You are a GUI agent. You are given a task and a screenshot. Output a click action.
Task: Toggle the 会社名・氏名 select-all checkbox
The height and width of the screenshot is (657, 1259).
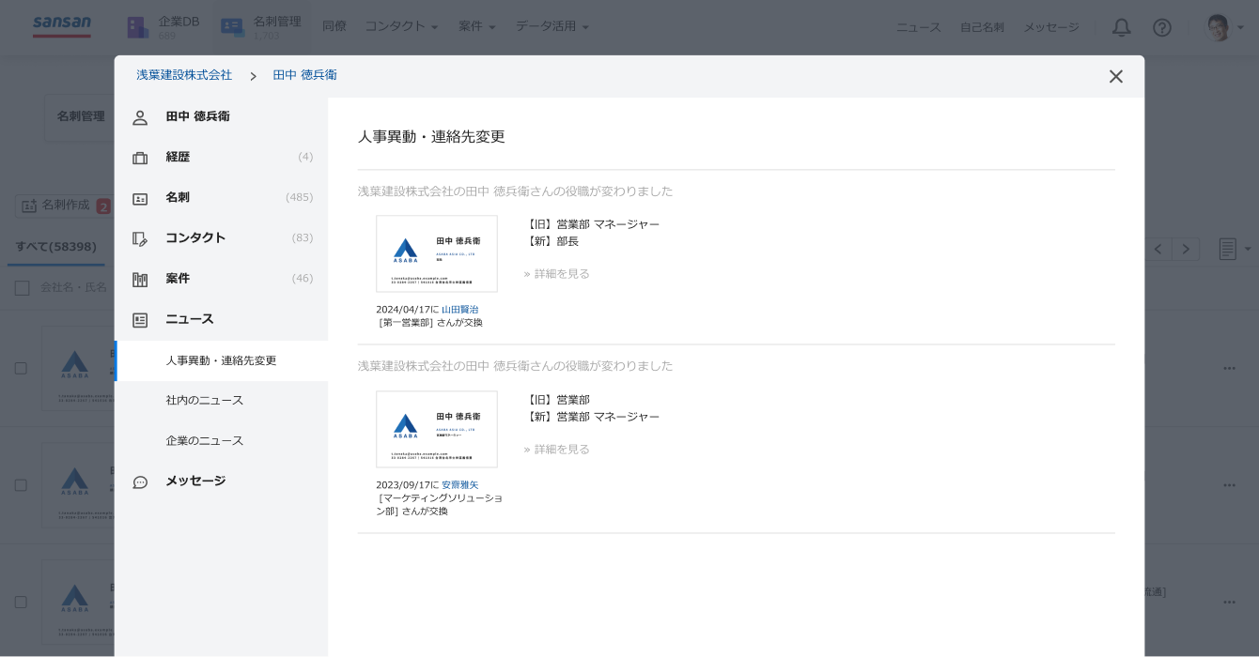(23, 287)
